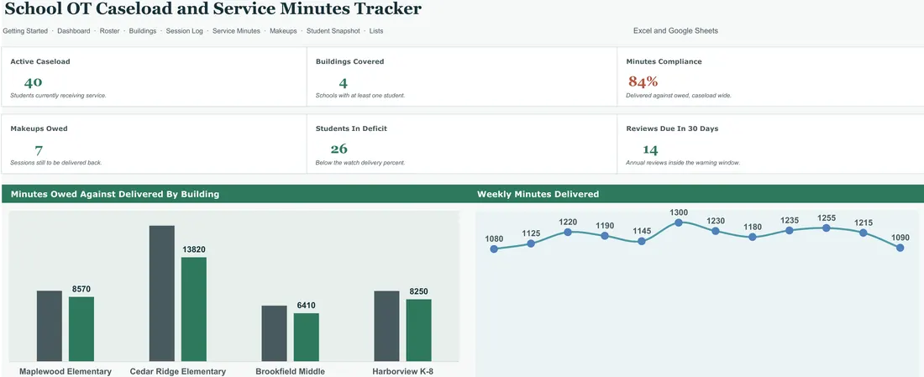Click the Cedar Ridge Elementary axis label
This screenshot has width=924, height=377.
[178, 372]
